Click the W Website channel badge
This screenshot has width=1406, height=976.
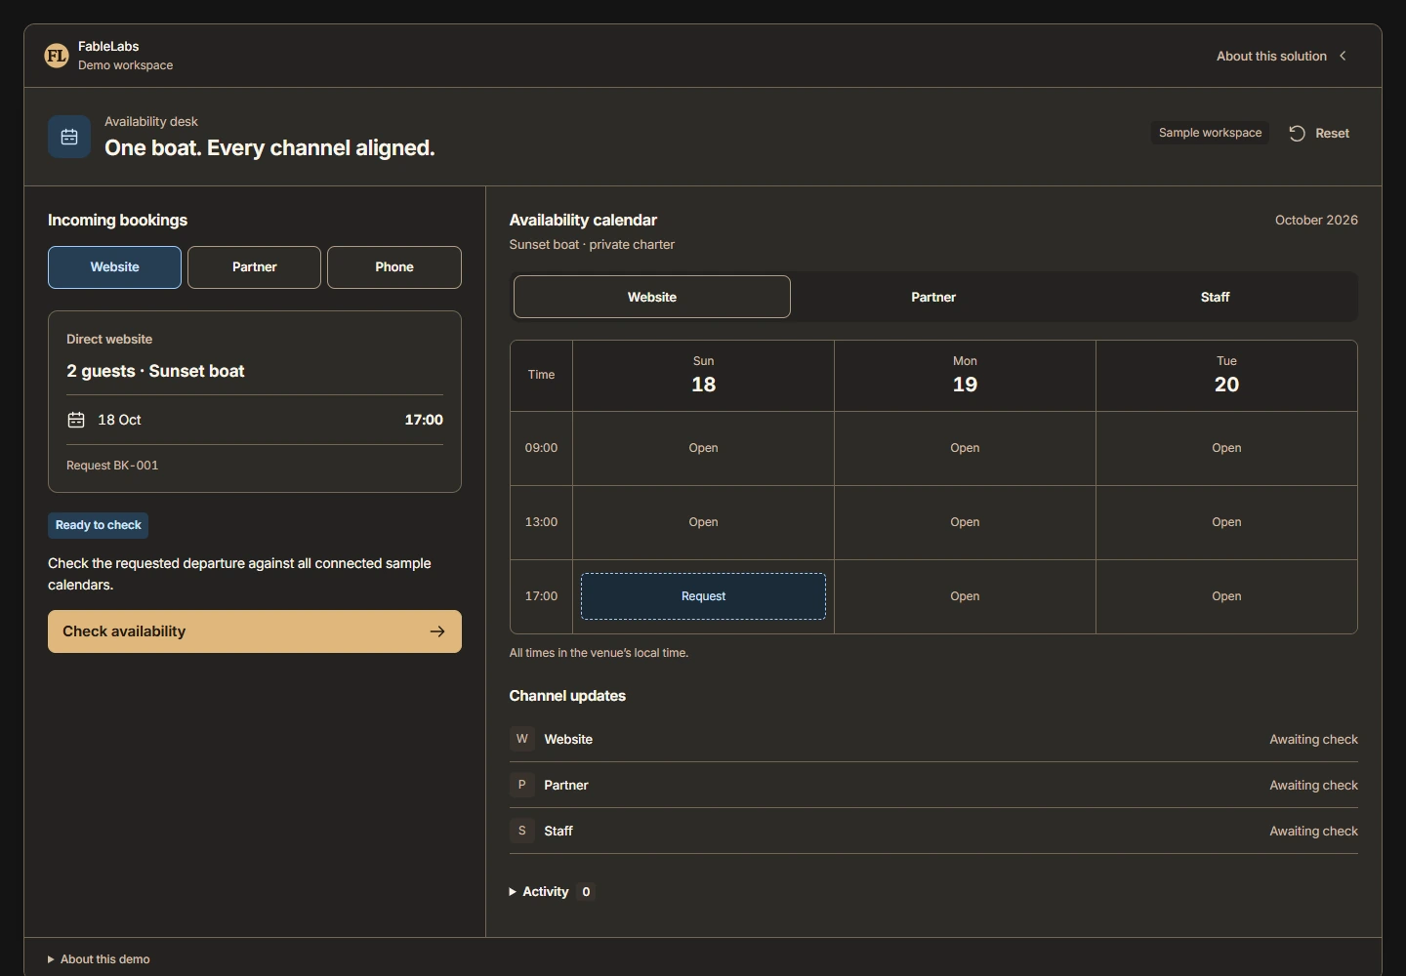521,739
